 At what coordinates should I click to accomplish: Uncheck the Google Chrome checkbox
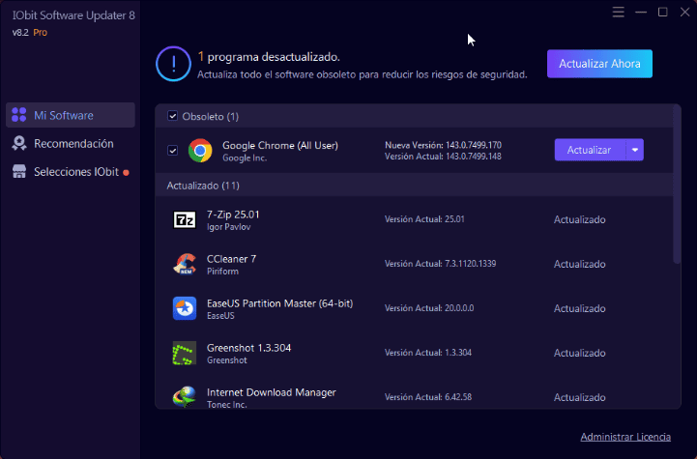172,150
